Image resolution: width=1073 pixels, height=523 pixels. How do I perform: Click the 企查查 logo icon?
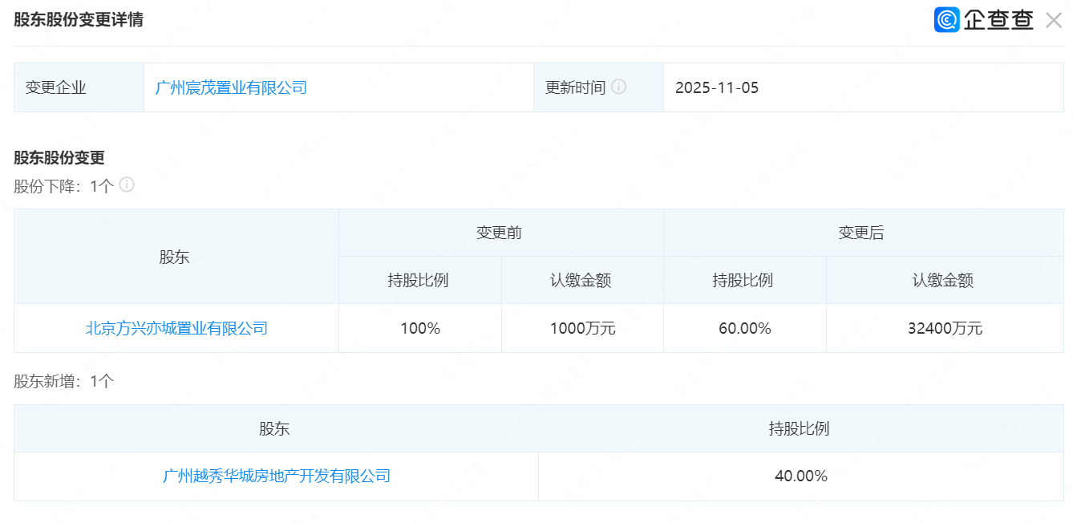coord(947,20)
